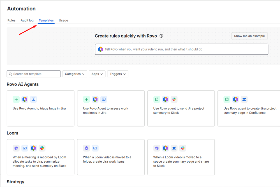The height and width of the screenshot is (187, 280).
Task: Open 'create Jira work items' Loom template
Action: tap(111, 157)
